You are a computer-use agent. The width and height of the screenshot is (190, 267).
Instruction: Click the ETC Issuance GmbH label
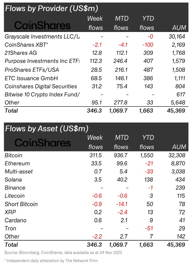click(31, 78)
